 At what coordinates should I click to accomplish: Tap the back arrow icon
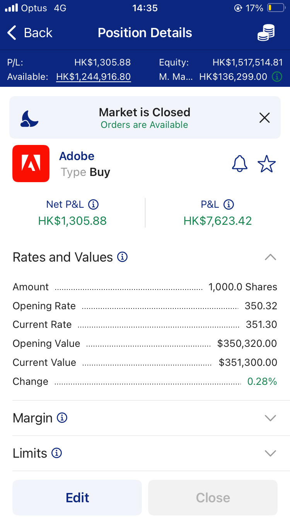point(12,33)
